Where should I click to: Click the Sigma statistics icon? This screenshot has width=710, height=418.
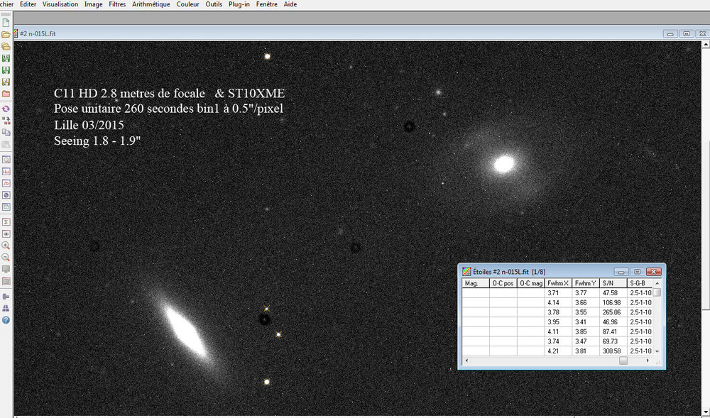click(6, 222)
